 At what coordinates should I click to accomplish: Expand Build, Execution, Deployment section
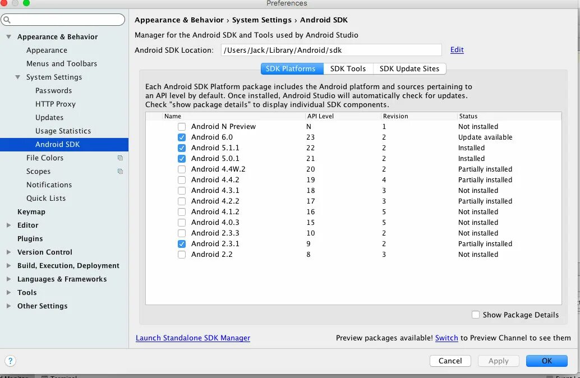point(8,265)
